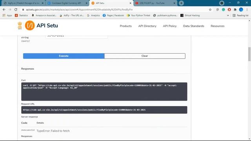Open Analytics bookmark

click(x=93, y=16)
